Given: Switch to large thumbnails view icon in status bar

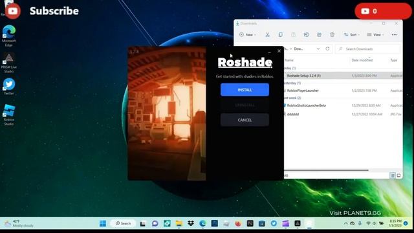Looking at the screenshot, I should [x=398, y=175].
